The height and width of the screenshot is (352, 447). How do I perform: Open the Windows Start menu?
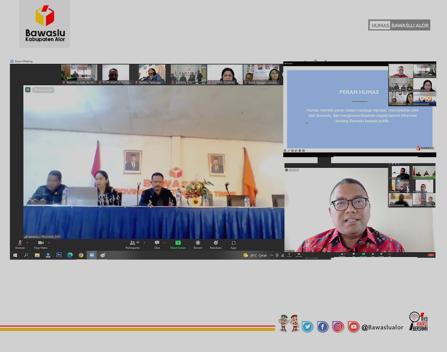pyautogui.click(x=15, y=255)
